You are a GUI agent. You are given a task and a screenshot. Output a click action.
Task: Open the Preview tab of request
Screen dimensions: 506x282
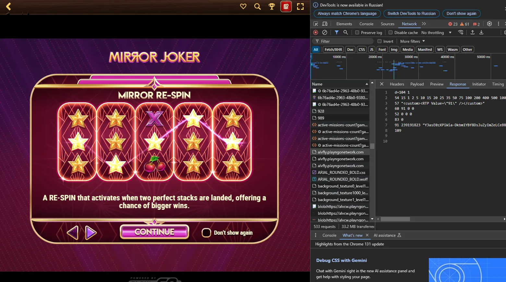tap(437, 84)
